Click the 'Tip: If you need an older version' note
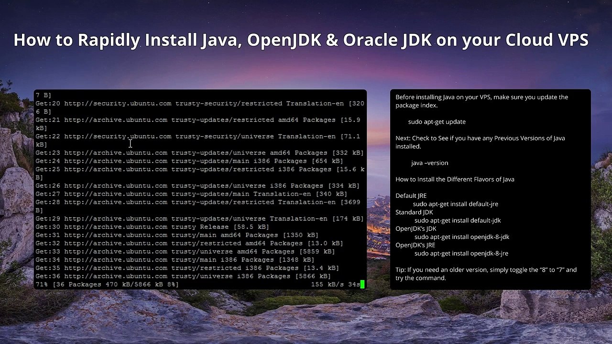 pyautogui.click(x=486, y=274)
